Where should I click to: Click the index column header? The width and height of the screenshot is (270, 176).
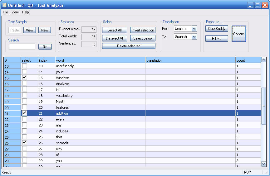tap(47, 60)
